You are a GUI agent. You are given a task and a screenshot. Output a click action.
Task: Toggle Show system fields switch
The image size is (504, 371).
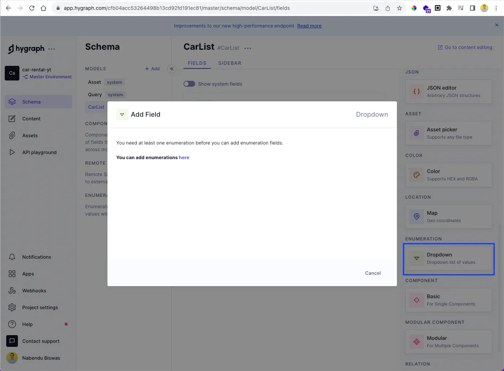[189, 84]
